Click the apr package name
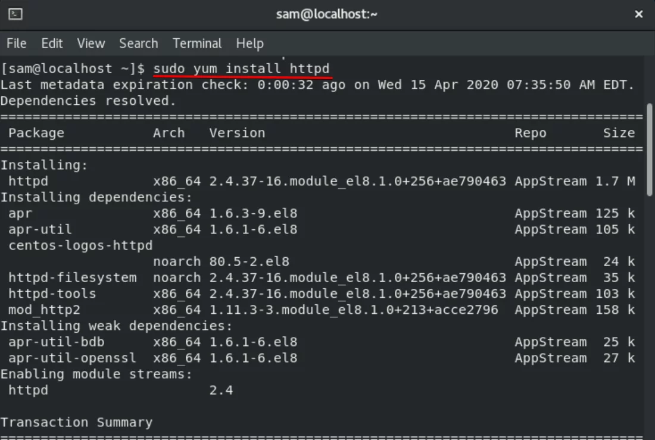 coord(20,214)
